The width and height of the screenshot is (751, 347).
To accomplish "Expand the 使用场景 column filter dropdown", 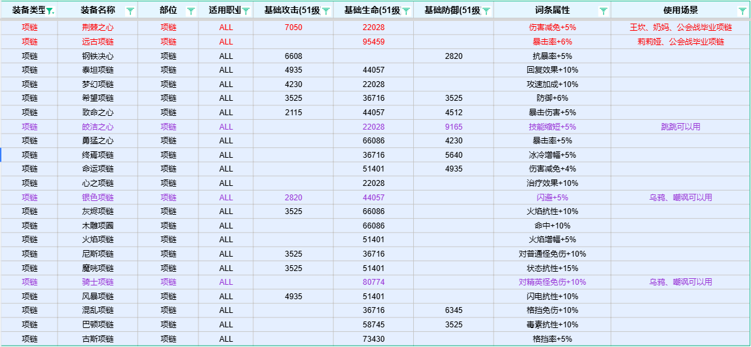I will click(x=743, y=11).
